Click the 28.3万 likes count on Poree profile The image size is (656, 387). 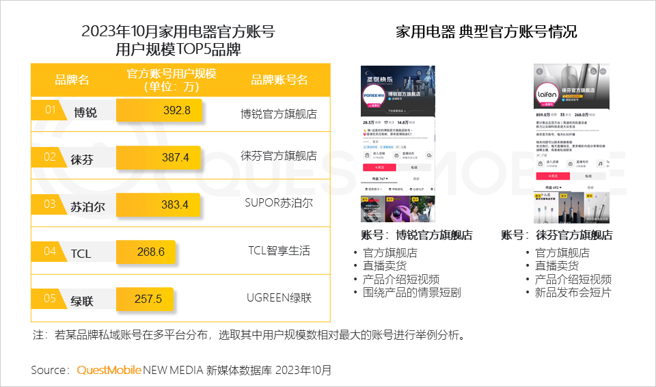pyautogui.click(x=368, y=122)
